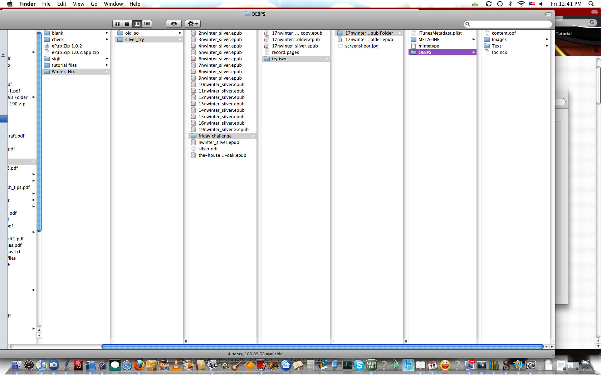601x375 pixels.
Task: Click the green download tray icon
Action: pos(475,4)
